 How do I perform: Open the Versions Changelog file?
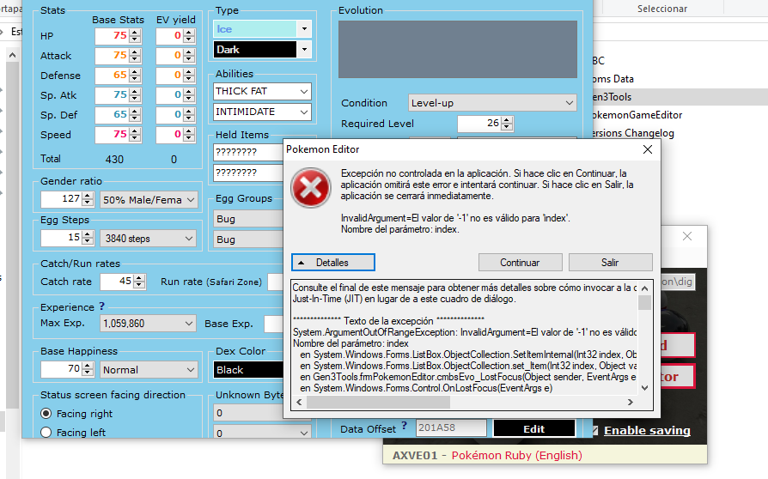pos(631,133)
